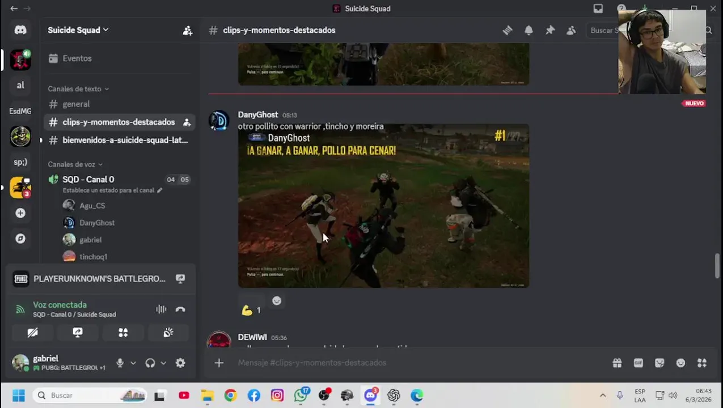Select clips-y-momentos-destacados channel
Viewport: 723px width, 408px height.
click(x=119, y=122)
